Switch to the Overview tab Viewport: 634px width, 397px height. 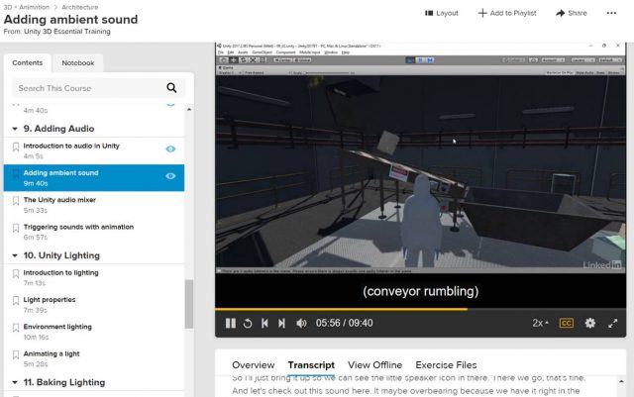[x=254, y=365]
